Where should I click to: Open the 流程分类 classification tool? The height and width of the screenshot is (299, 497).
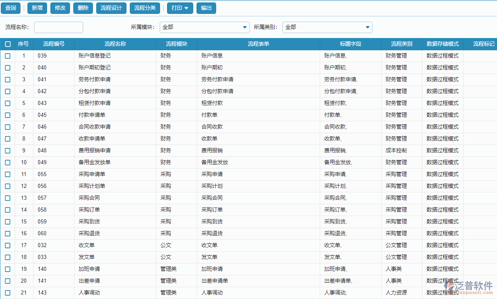coord(145,8)
